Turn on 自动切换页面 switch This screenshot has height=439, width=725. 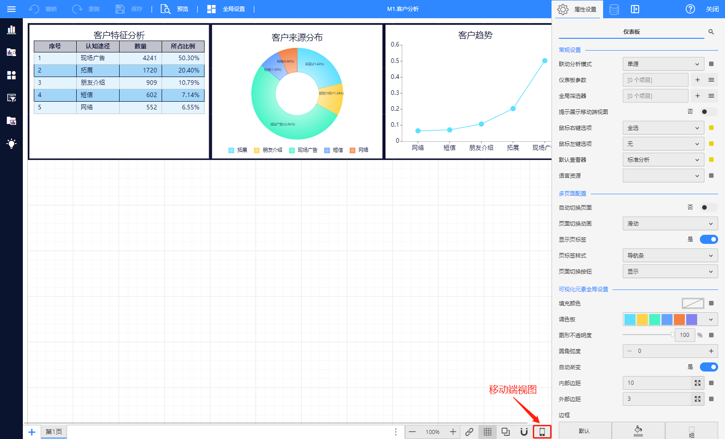click(x=709, y=207)
